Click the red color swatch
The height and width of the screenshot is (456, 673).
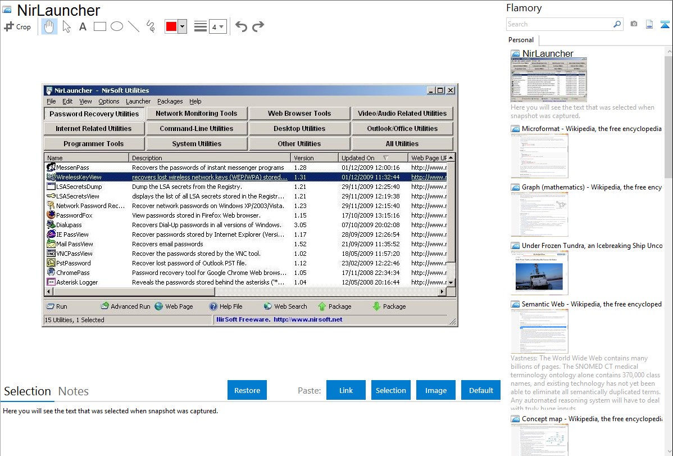171,26
